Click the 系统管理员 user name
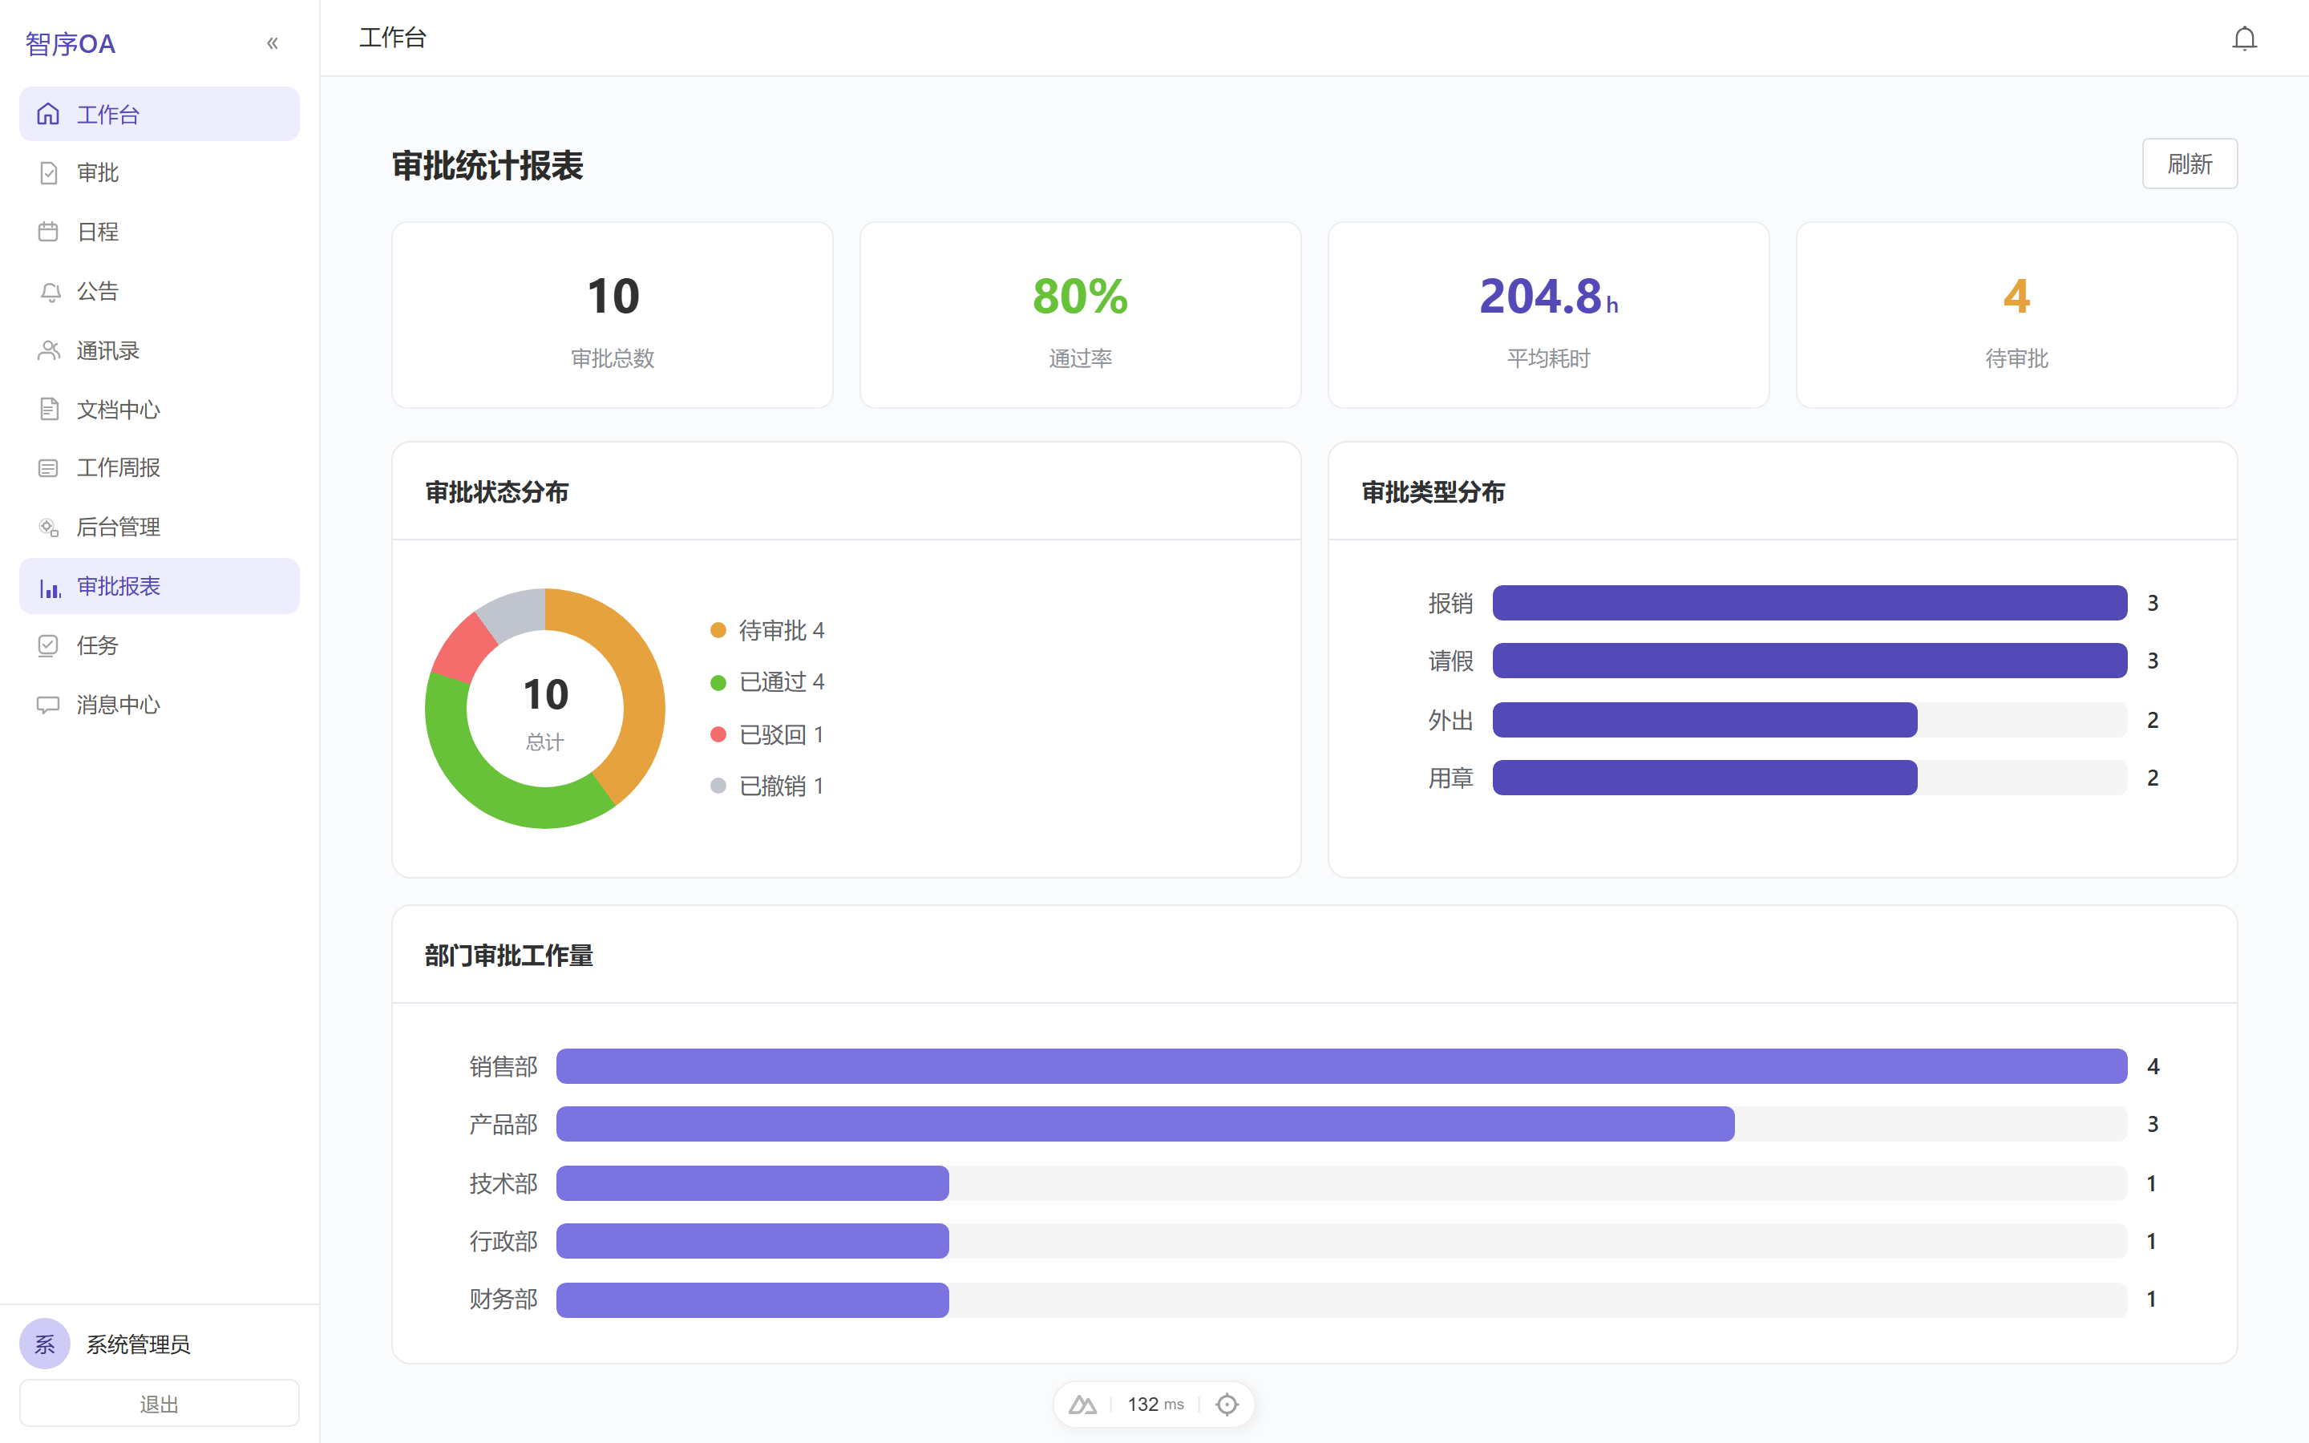 pyautogui.click(x=139, y=1344)
